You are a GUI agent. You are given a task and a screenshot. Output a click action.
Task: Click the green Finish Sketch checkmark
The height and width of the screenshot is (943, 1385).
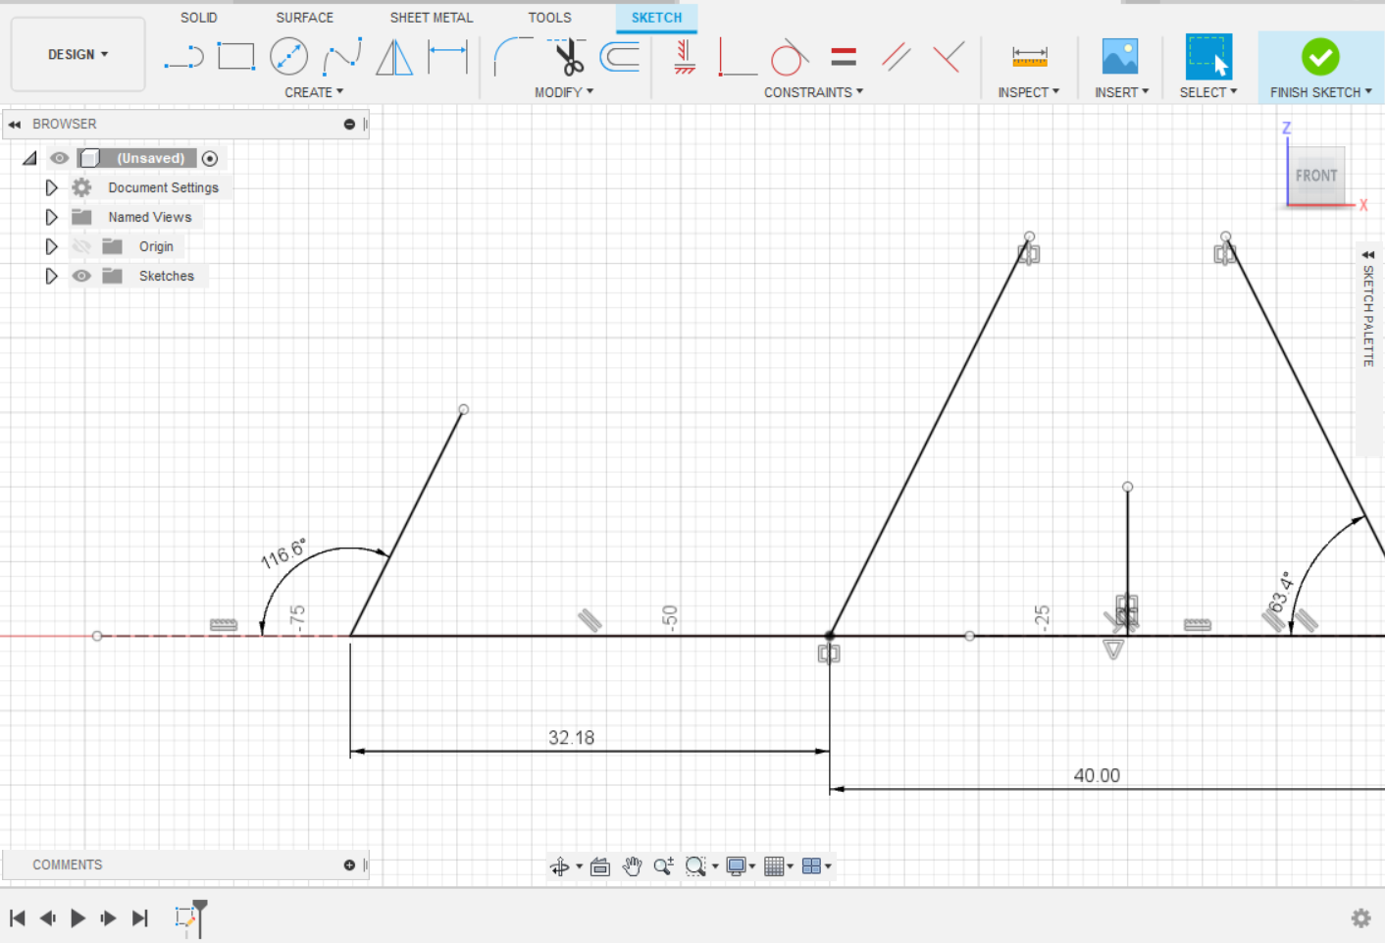point(1320,57)
